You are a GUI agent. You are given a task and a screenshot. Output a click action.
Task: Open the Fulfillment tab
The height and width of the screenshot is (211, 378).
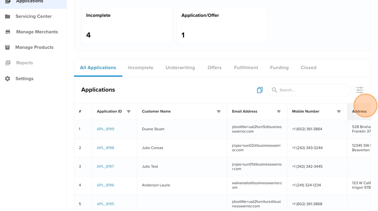tap(246, 68)
